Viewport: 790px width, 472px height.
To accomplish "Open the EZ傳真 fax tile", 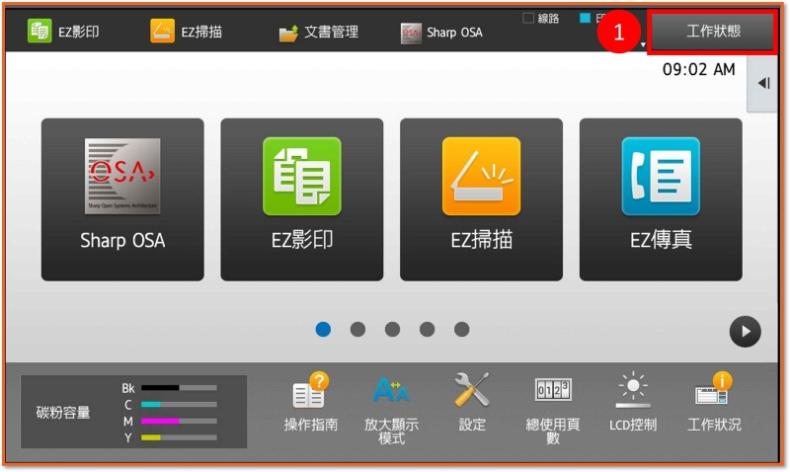I will pyautogui.click(x=661, y=199).
